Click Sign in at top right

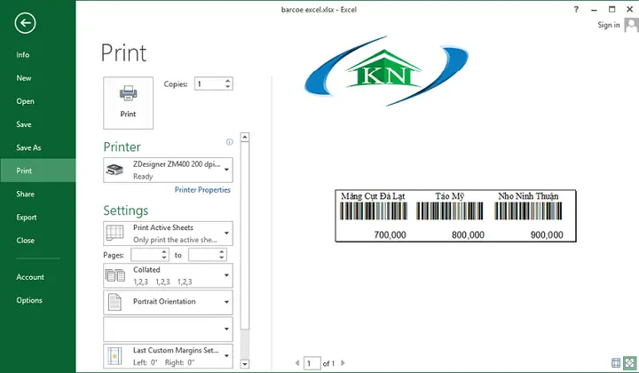tap(609, 25)
